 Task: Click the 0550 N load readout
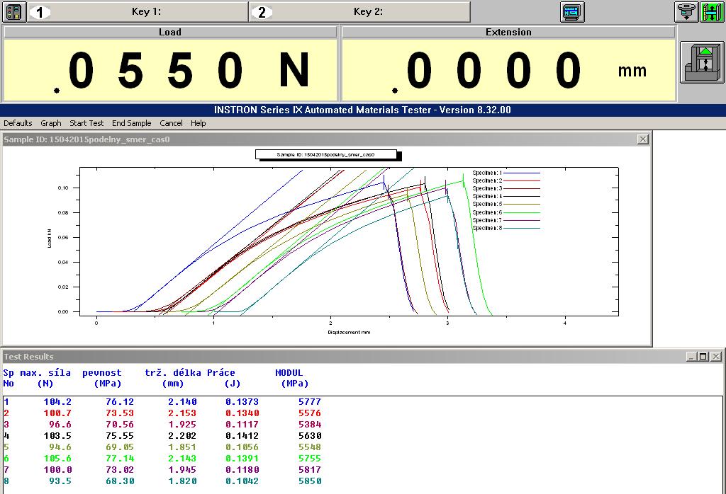(170, 70)
